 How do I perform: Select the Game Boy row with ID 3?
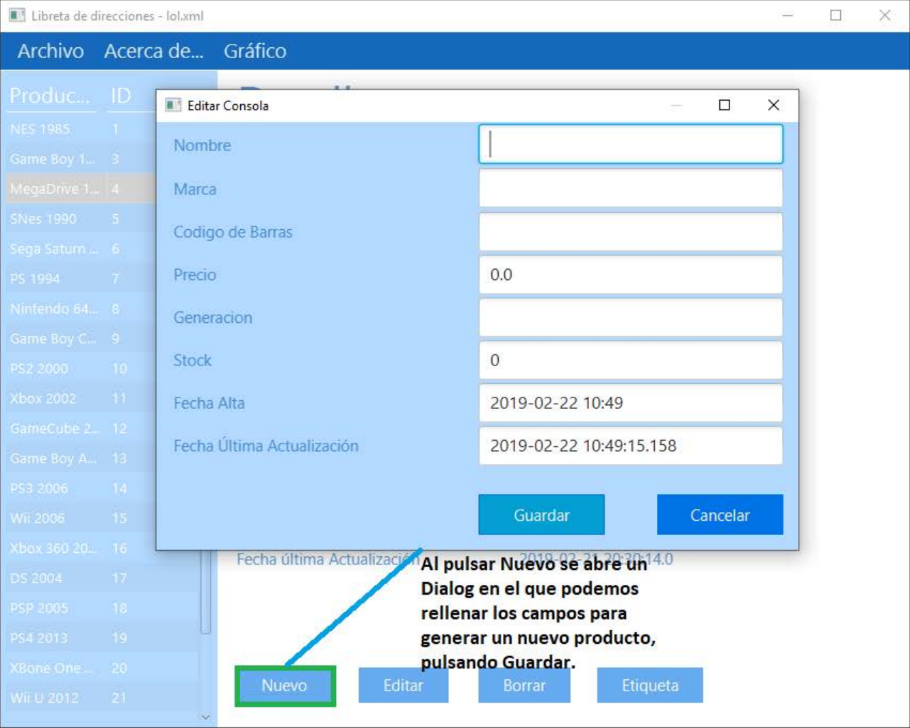point(81,159)
